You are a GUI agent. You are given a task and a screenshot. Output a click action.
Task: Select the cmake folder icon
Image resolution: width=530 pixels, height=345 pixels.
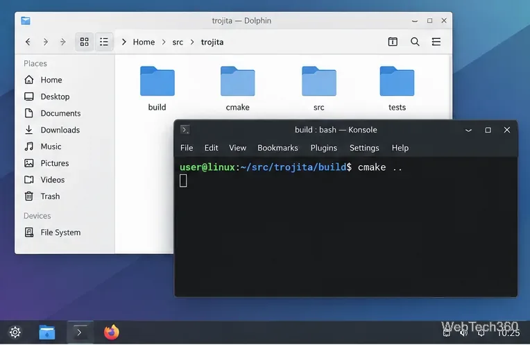pos(238,81)
